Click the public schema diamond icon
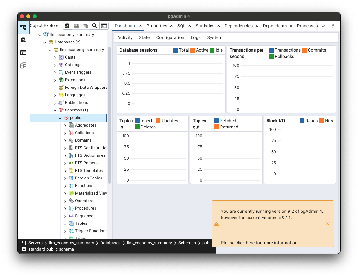This screenshot has height=277, width=358. pos(66,118)
